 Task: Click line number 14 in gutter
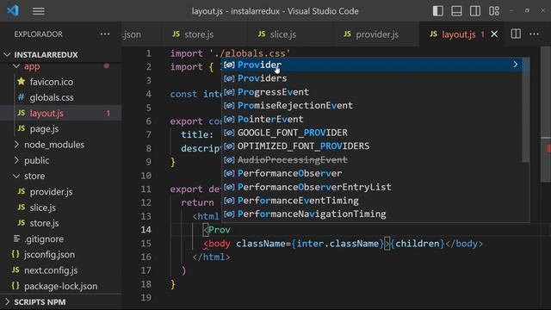[145, 230]
